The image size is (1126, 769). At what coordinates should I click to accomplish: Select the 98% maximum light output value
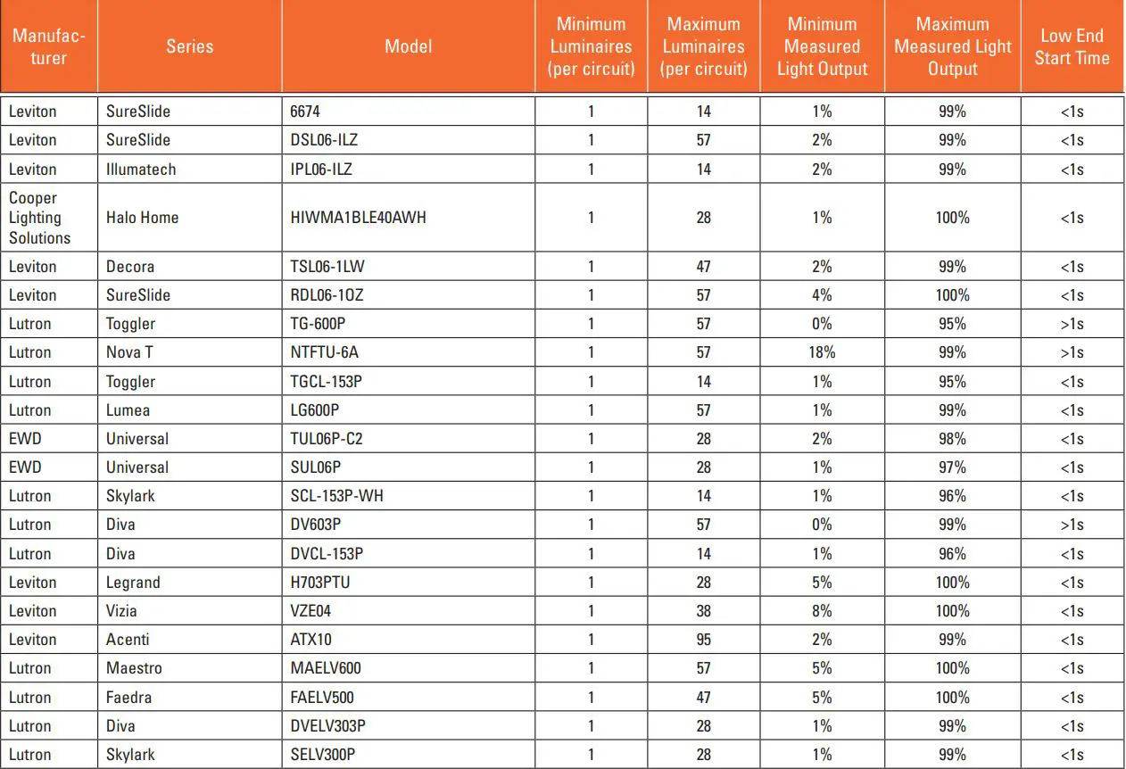(x=952, y=439)
